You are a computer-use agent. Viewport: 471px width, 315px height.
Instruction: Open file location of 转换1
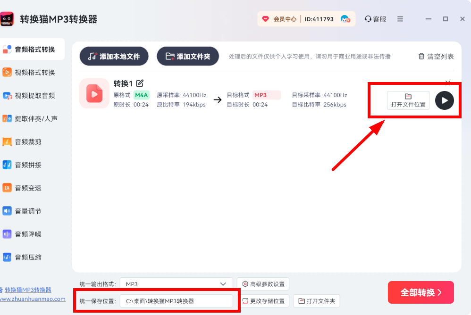408,100
